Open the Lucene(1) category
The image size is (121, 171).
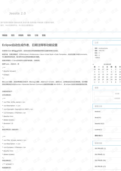pos(98,129)
